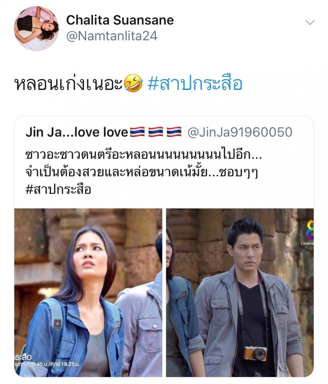Tap the first Thai flag emoji
This screenshot has height=384, width=328.
pos(137,132)
